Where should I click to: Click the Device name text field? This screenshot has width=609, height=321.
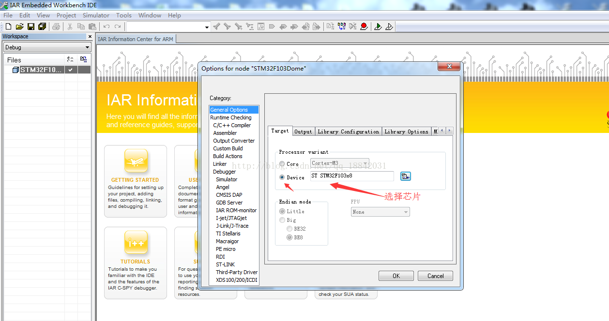pyautogui.click(x=352, y=176)
